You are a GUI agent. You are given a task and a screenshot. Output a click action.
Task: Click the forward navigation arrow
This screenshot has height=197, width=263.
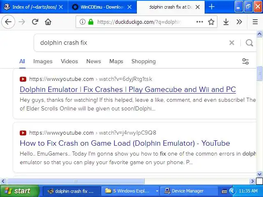[22, 22]
